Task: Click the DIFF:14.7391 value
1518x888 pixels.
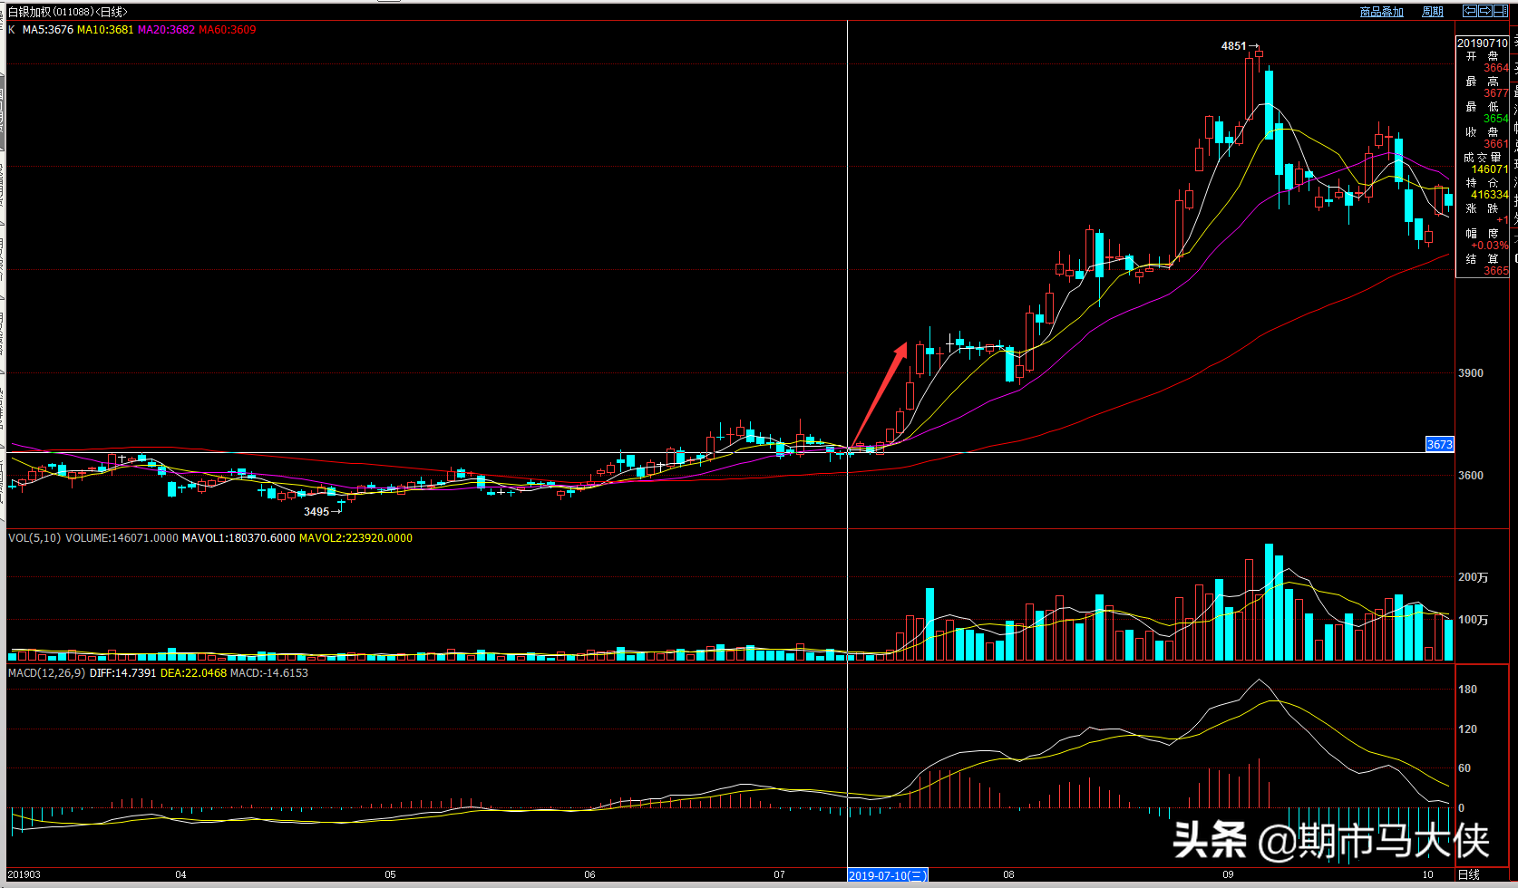Action: pos(123,673)
